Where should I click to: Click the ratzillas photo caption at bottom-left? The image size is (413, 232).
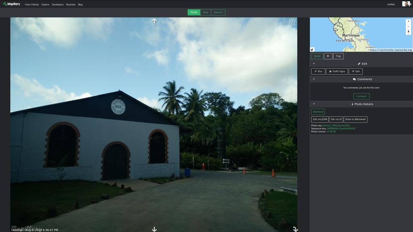click(x=35, y=230)
